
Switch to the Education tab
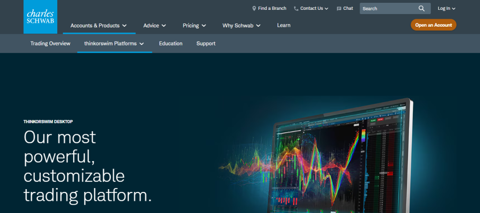pos(171,44)
